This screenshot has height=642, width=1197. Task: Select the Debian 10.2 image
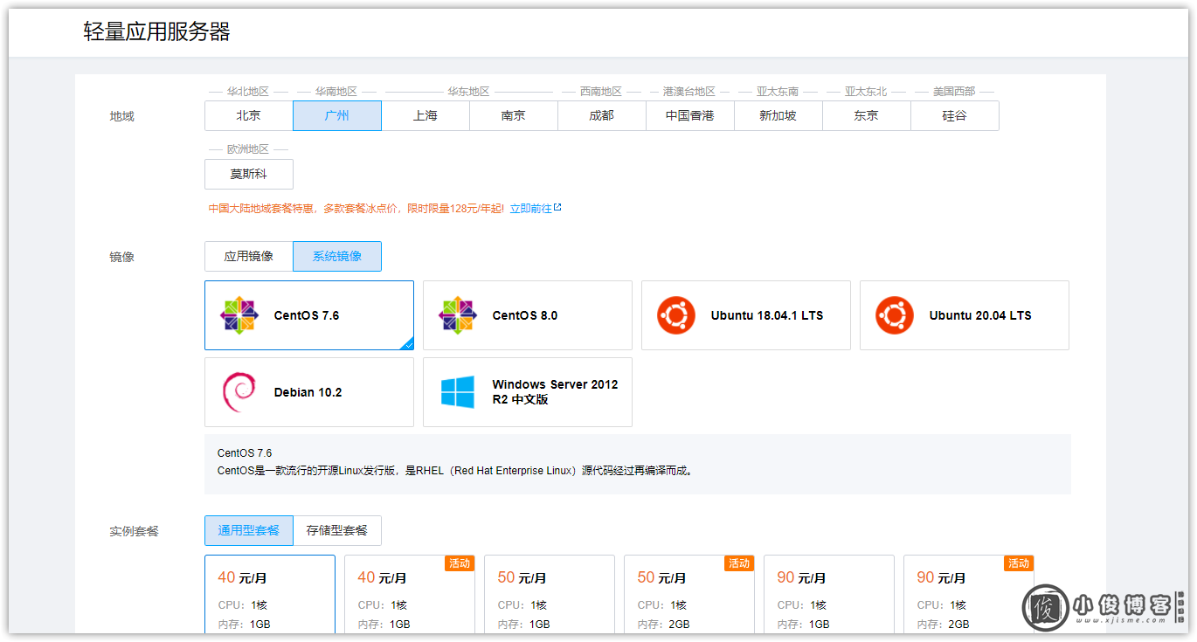click(x=308, y=392)
